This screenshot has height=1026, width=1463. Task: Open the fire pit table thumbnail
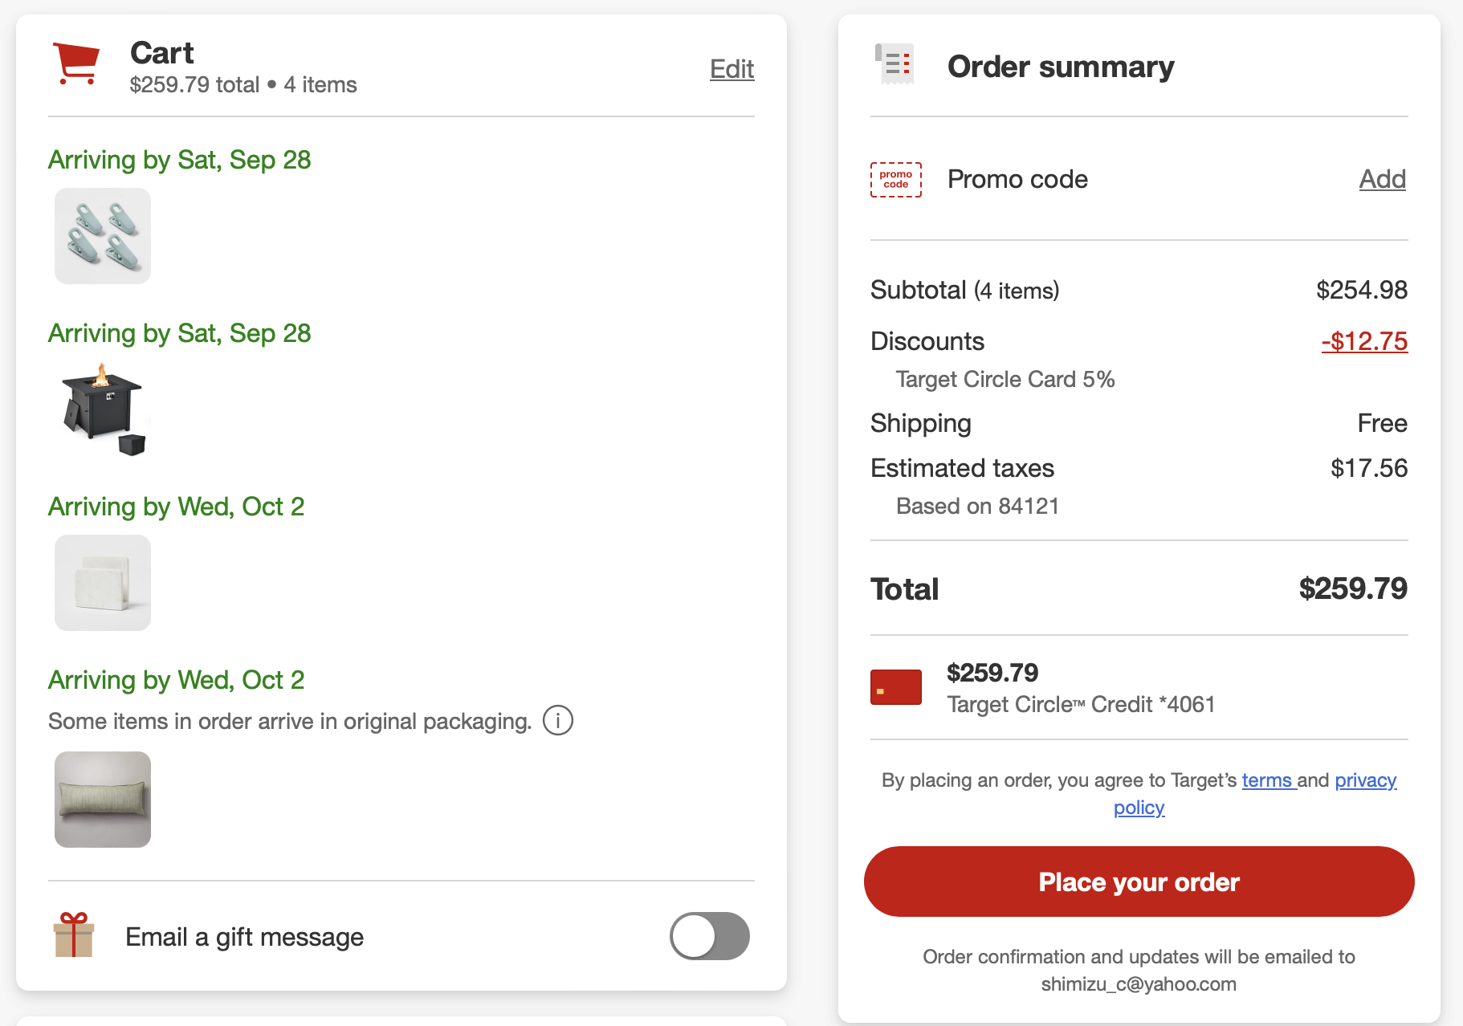click(103, 409)
